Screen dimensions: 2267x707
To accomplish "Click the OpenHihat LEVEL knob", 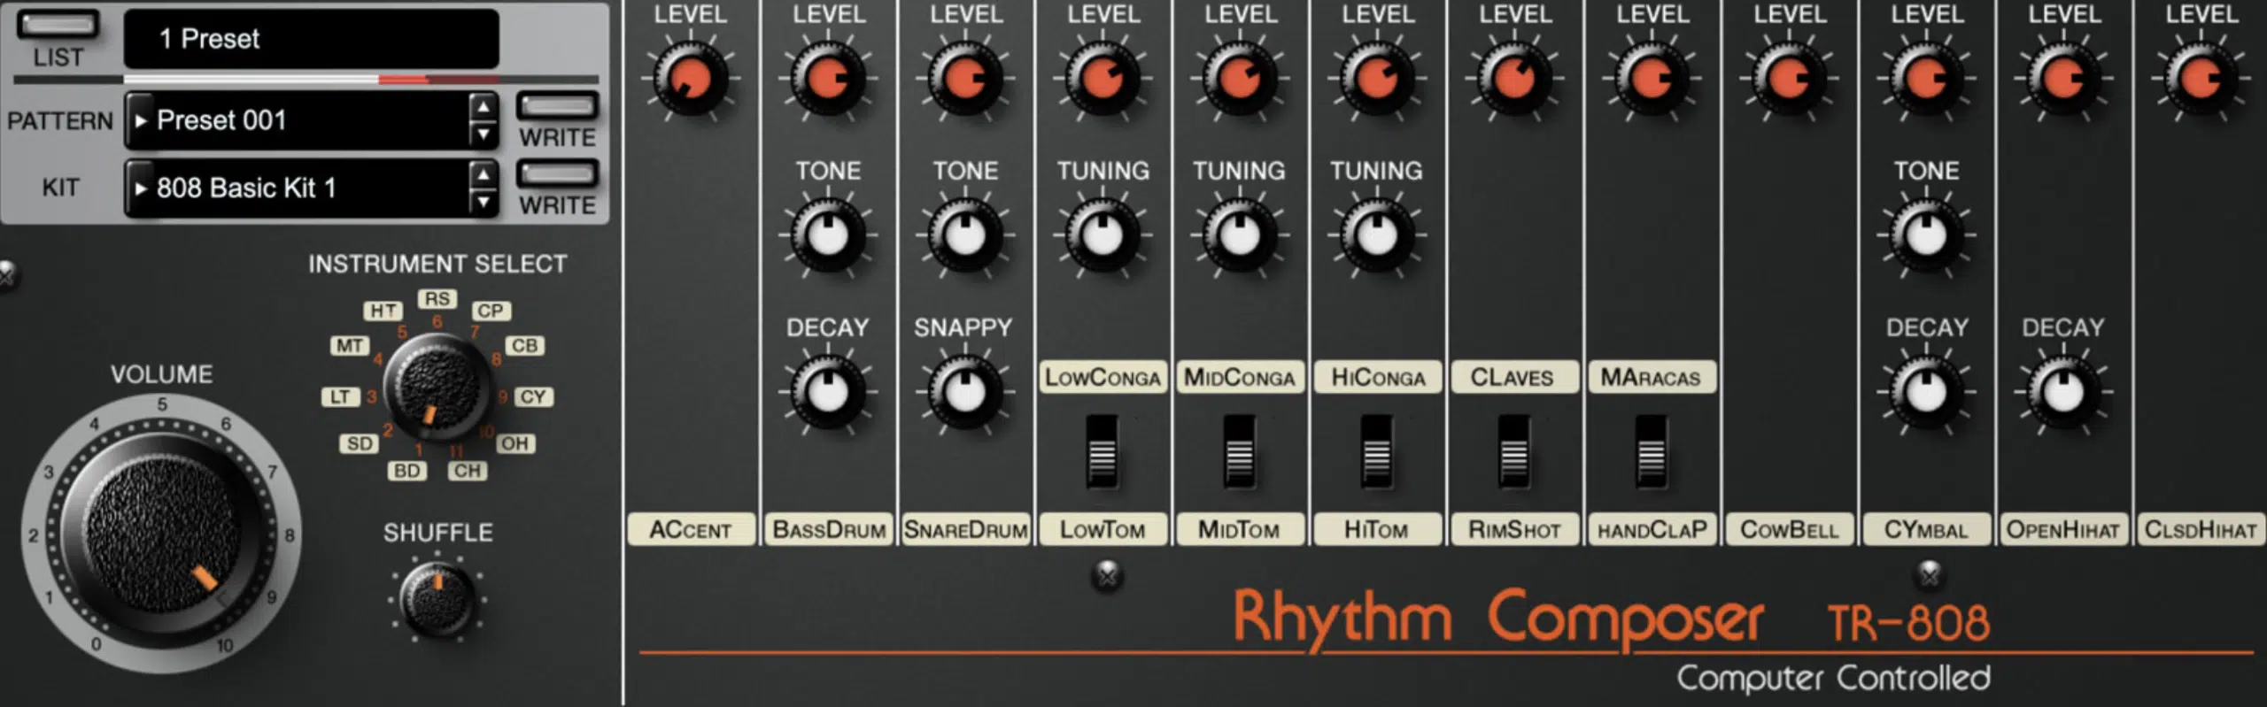I will 2063,79.
